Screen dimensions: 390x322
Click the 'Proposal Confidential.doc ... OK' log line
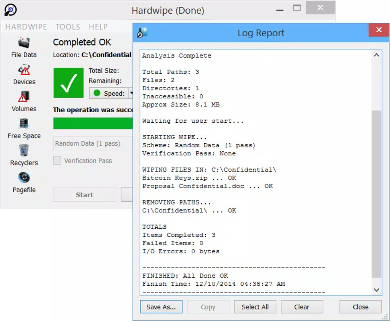pos(207,186)
